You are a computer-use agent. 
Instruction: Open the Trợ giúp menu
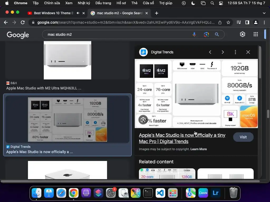pos(166,3)
